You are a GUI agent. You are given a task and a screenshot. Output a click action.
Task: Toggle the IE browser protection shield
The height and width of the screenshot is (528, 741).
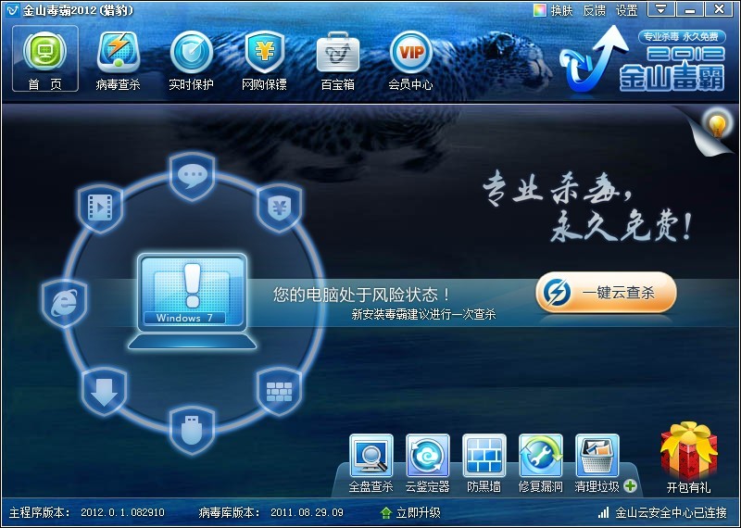[x=64, y=303]
